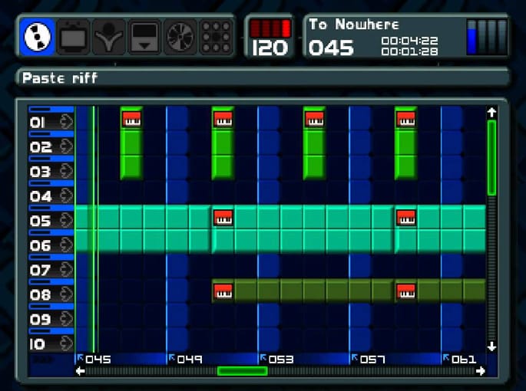
Task: Click the arrow icon on track 04
Action: [66, 195]
